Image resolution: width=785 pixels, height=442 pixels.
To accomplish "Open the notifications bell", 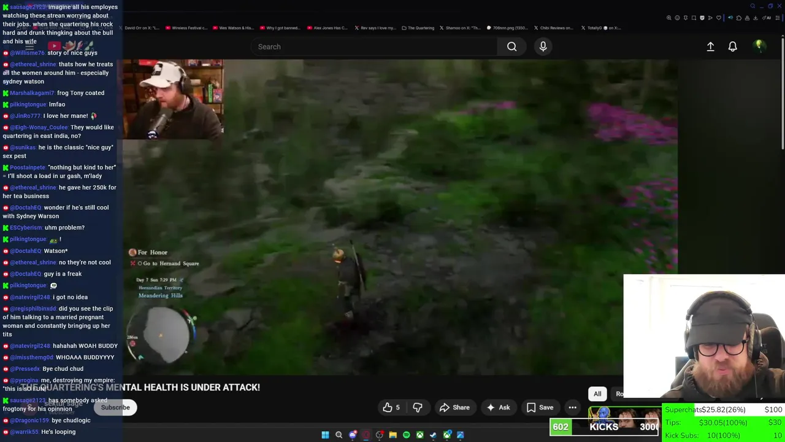I will point(732,47).
